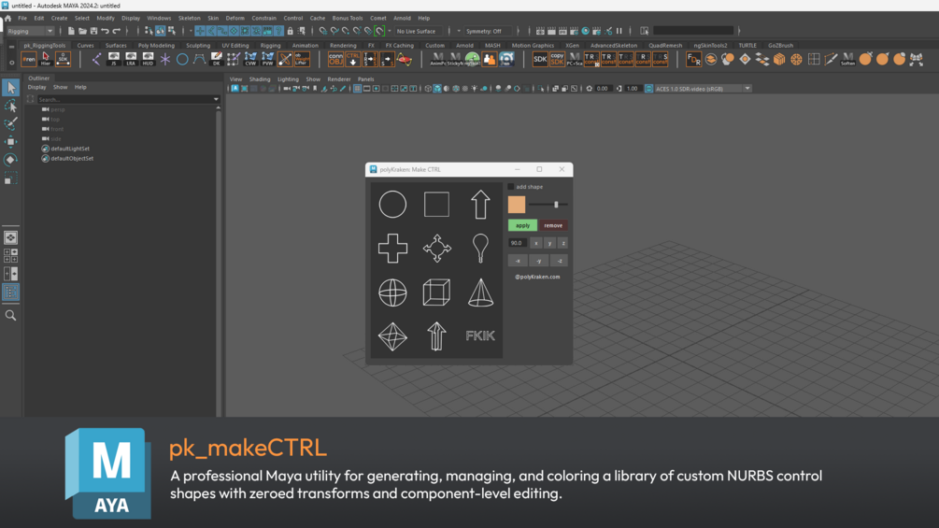This screenshot has width=939, height=528.
Task: Click the green apply button
Action: (523, 226)
